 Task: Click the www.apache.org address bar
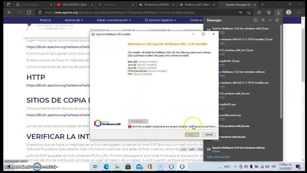point(119,12)
